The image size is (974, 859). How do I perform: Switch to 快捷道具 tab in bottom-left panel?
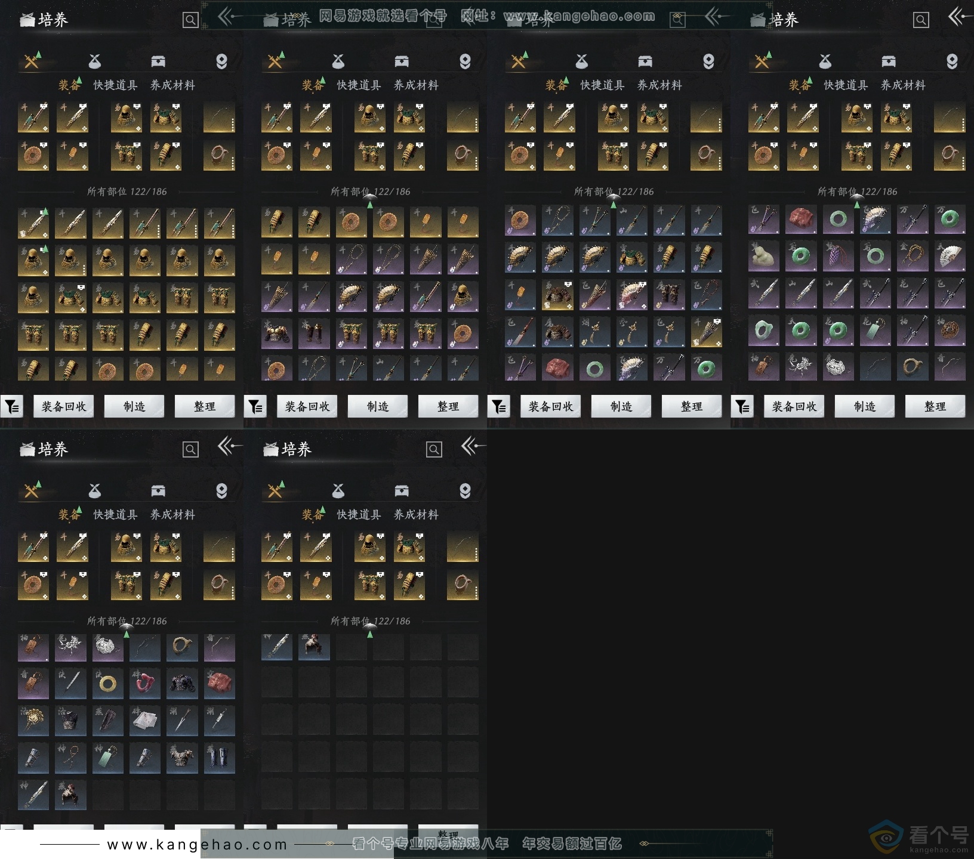[115, 515]
